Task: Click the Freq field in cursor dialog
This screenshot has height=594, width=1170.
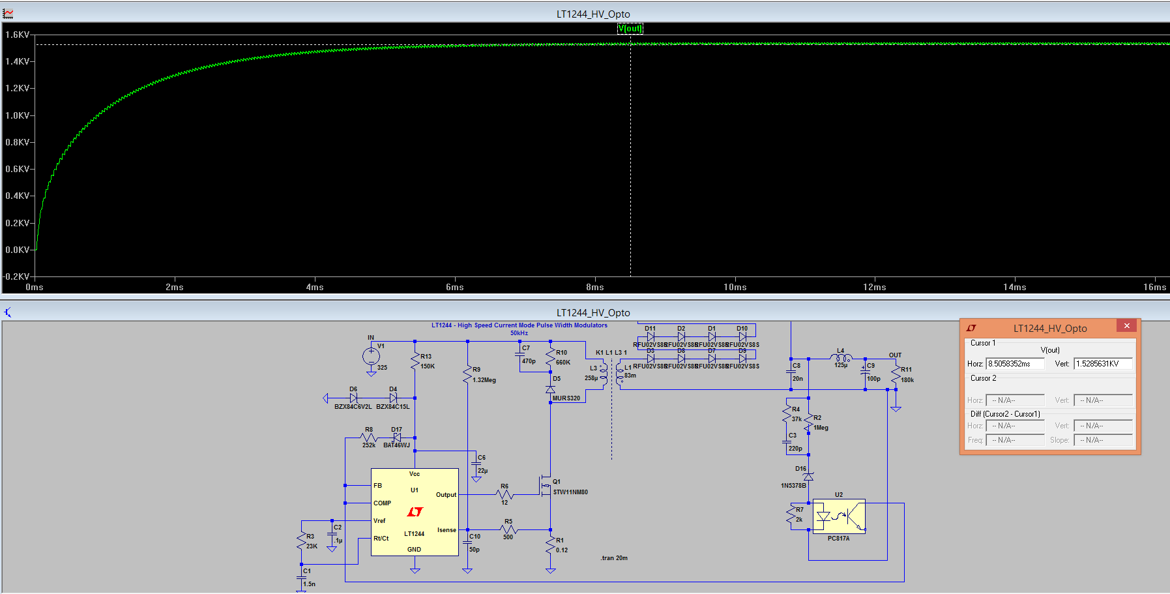Action: 1015,440
